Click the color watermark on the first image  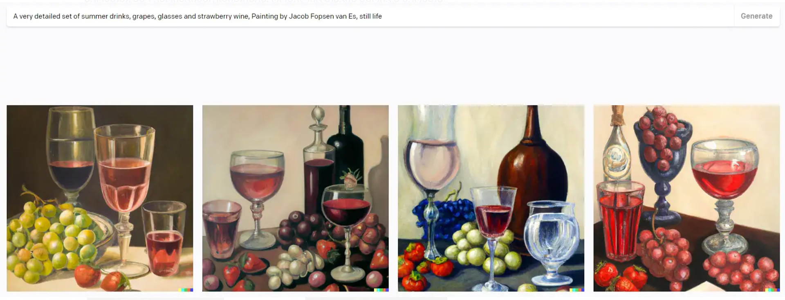[185, 290]
